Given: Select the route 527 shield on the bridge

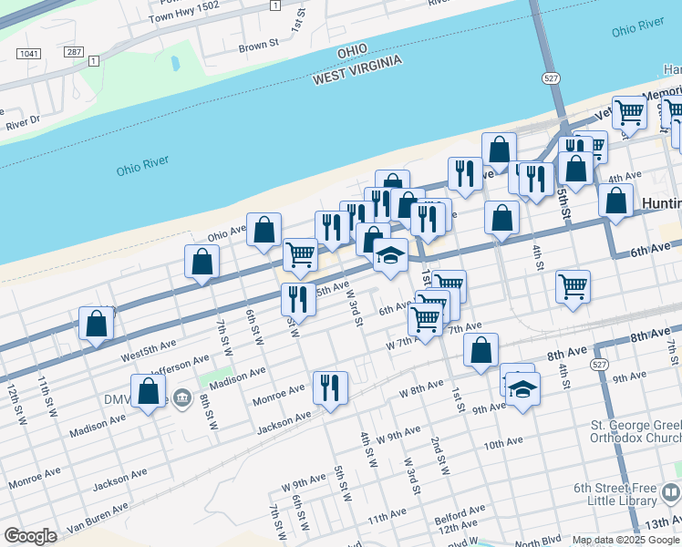Looking at the screenshot, I should [x=549, y=77].
